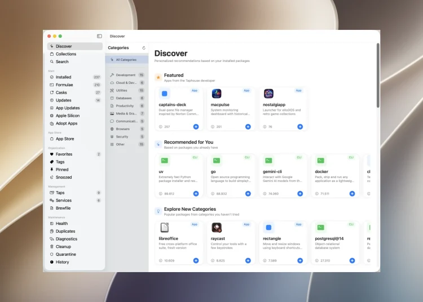Select All Categories filter
423x302 pixels.
[127, 60]
